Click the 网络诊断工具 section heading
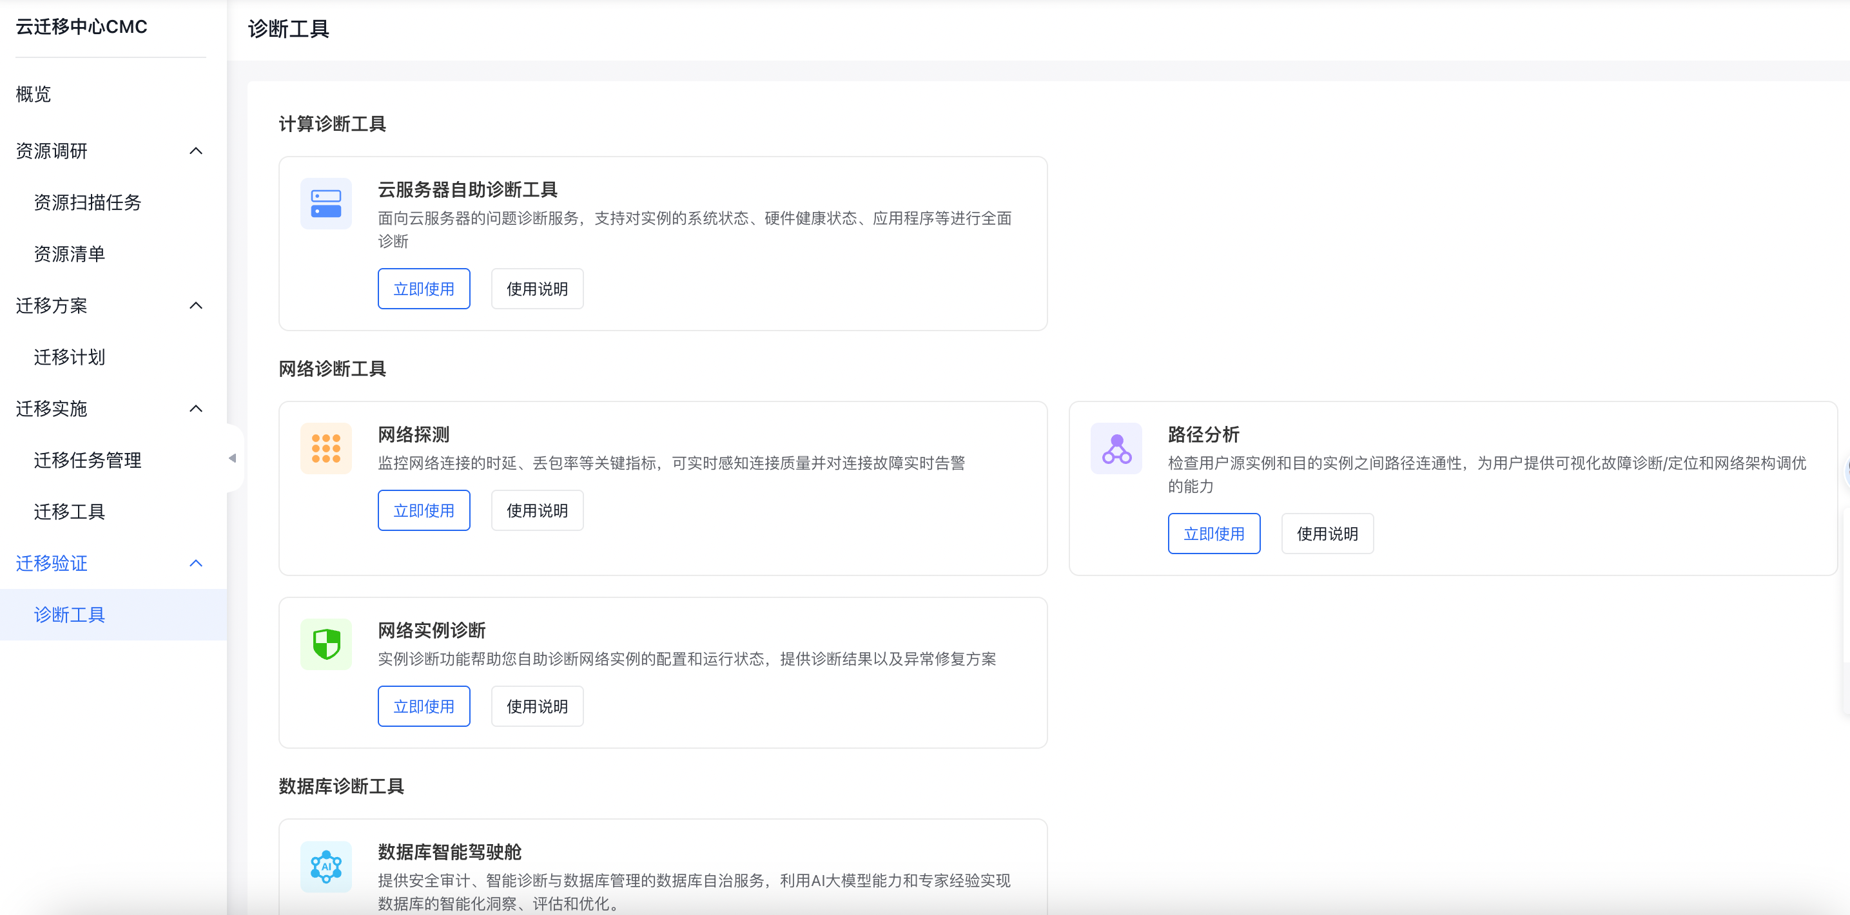Viewport: 1850px width, 915px height. (333, 369)
